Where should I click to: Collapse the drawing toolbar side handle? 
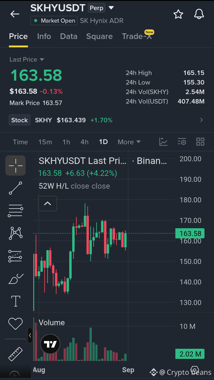point(30,335)
